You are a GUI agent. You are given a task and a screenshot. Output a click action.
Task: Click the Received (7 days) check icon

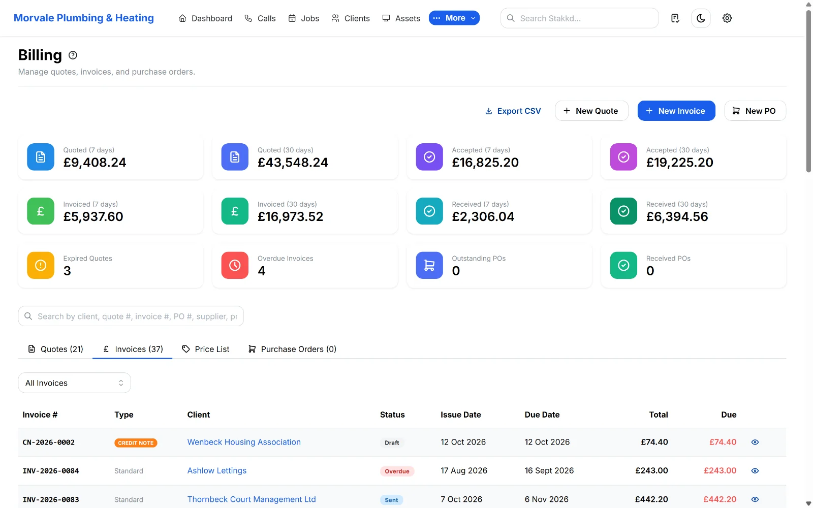429,211
